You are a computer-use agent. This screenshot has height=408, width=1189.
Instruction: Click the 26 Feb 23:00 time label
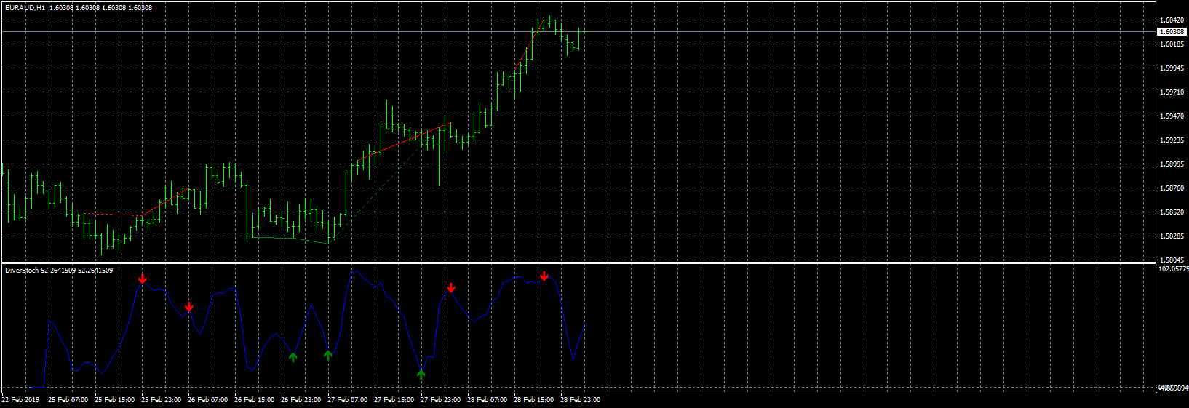[x=301, y=400]
